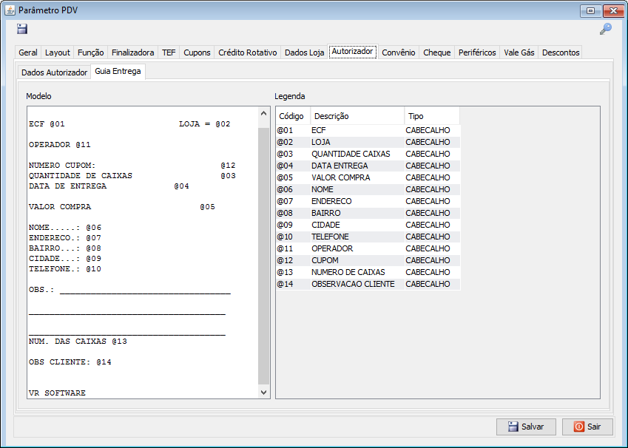Open the Periféricos tab

(477, 52)
